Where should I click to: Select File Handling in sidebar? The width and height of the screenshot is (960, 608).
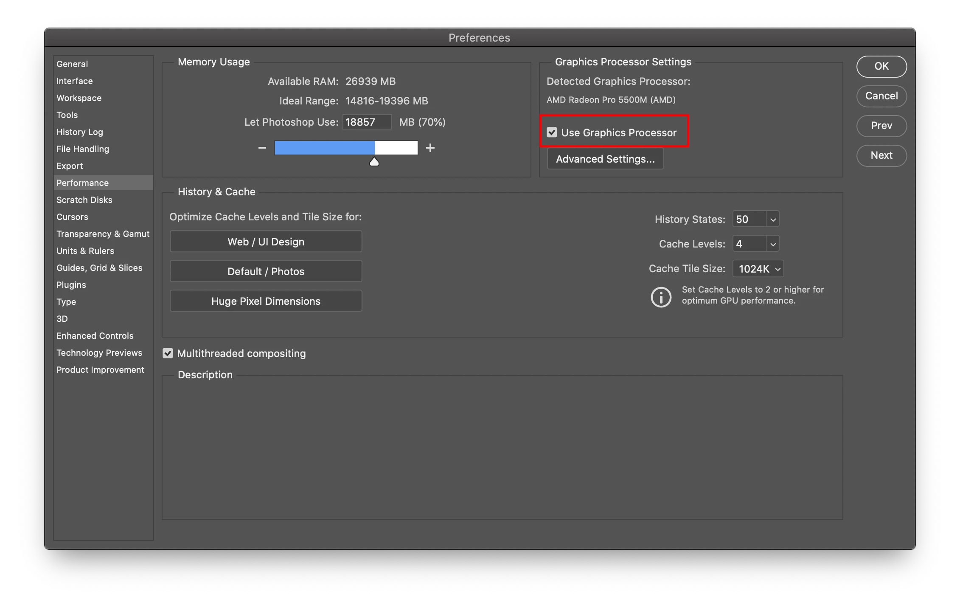83,149
